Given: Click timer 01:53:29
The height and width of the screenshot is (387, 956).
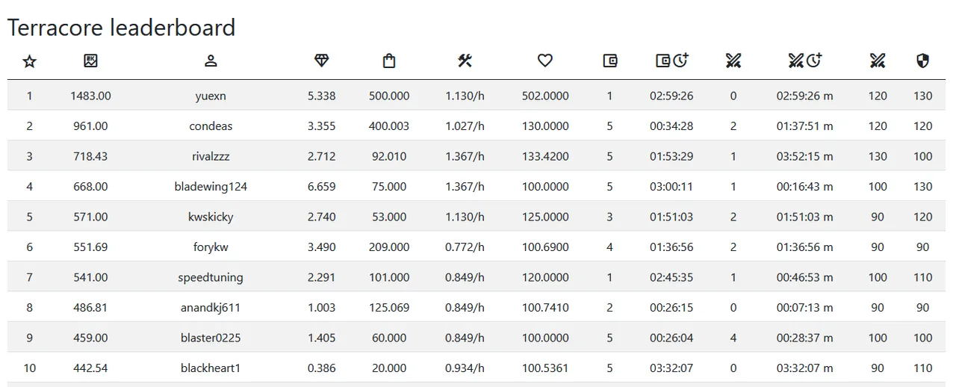Looking at the screenshot, I should click(x=671, y=156).
